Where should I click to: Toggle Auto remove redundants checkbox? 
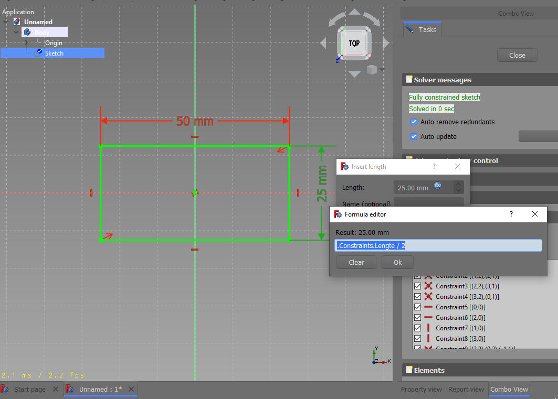pyautogui.click(x=414, y=122)
